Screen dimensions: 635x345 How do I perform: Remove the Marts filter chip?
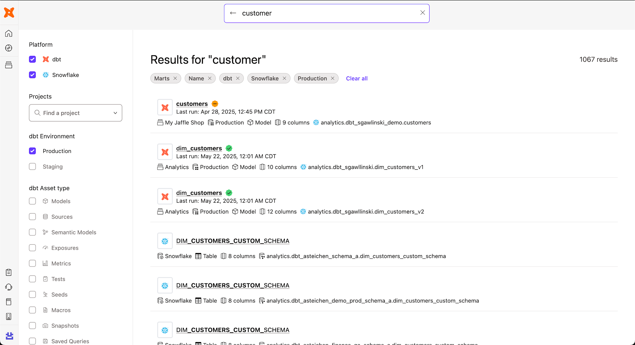pyautogui.click(x=175, y=78)
